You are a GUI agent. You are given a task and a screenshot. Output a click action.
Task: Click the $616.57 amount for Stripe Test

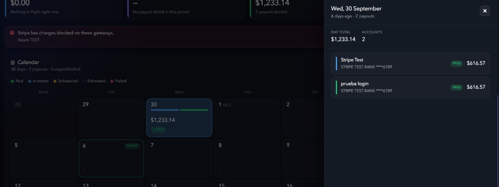click(x=476, y=63)
